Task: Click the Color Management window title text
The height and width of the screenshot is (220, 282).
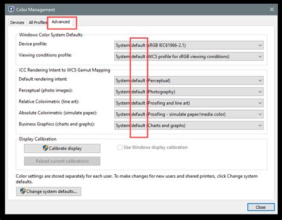Action: (x=36, y=10)
